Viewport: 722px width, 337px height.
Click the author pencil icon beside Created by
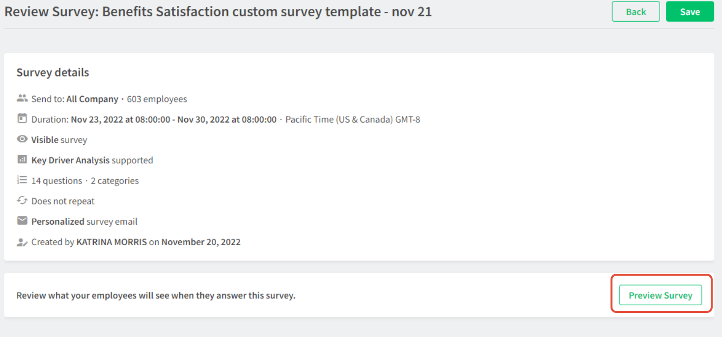coord(22,242)
